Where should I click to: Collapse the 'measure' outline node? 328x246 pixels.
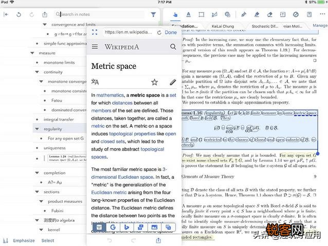32,53
